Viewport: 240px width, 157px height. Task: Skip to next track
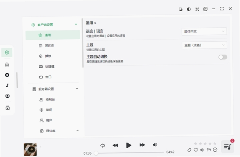142,145
